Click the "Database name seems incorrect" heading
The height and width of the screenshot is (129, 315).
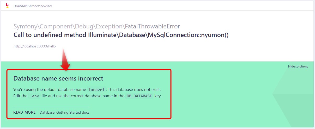(58, 78)
